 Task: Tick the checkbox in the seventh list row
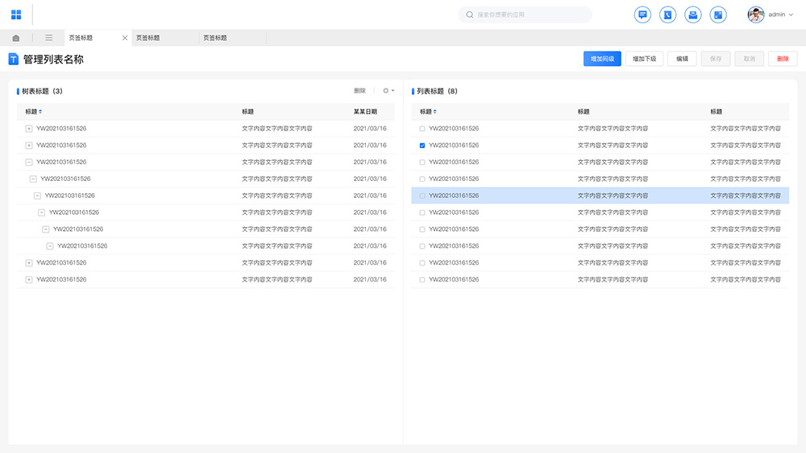pyautogui.click(x=422, y=229)
